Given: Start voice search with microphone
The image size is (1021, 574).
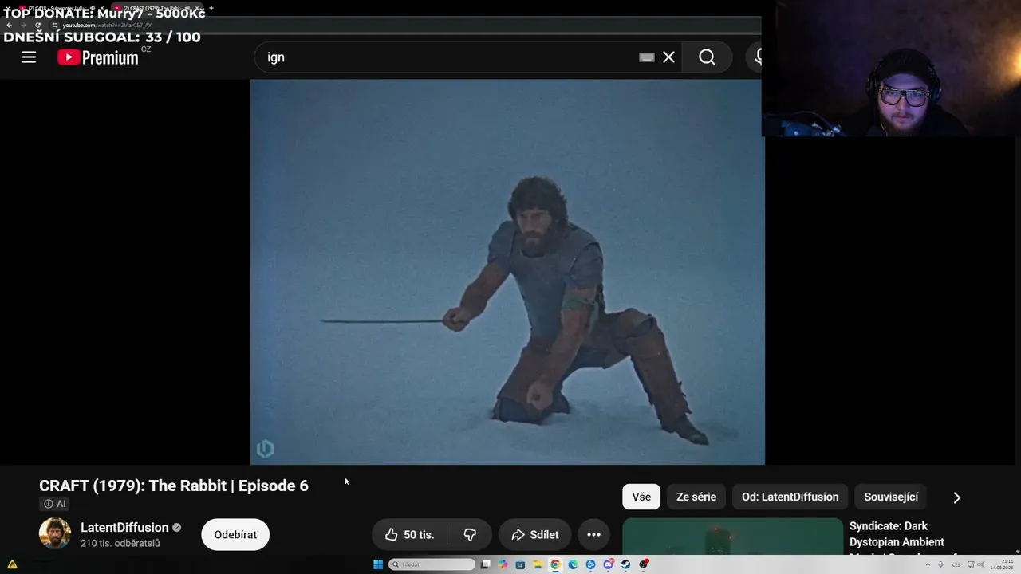Looking at the screenshot, I should (758, 57).
